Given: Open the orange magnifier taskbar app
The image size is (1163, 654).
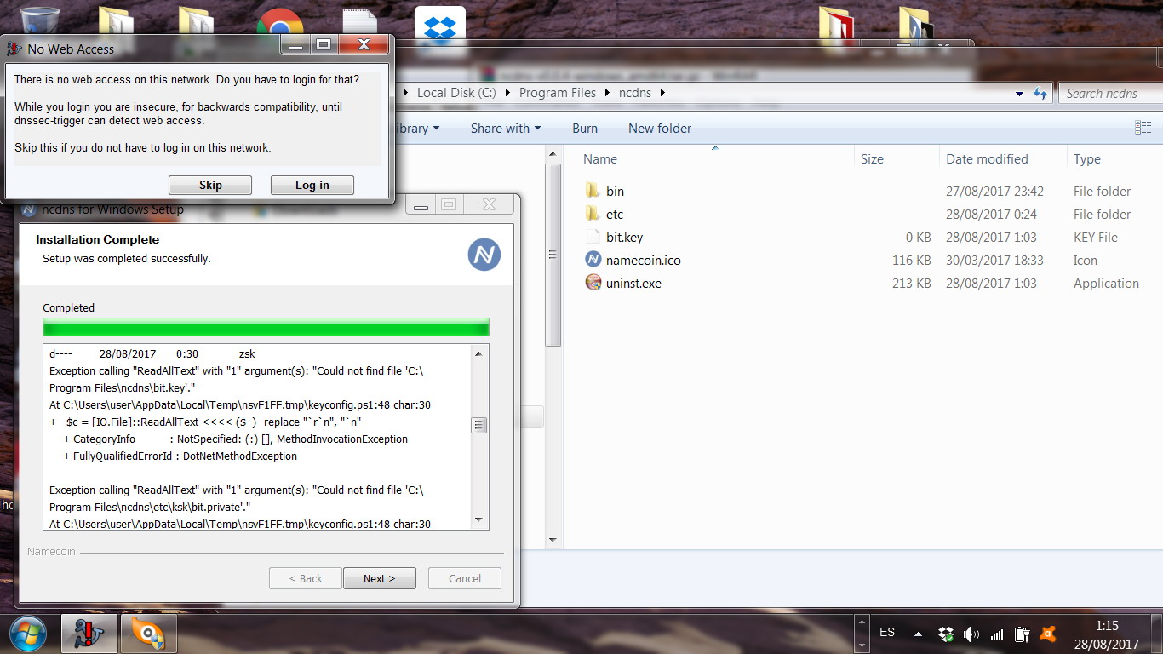Looking at the screenshot, I should click(148, 634).
